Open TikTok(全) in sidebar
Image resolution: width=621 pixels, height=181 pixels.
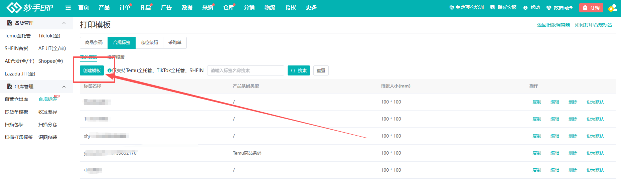[x=49, y=36]
